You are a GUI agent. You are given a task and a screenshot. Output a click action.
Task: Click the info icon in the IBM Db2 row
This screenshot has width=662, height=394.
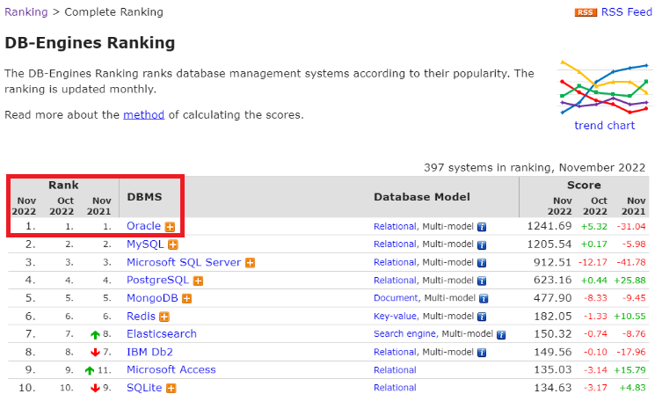point(482,353)
